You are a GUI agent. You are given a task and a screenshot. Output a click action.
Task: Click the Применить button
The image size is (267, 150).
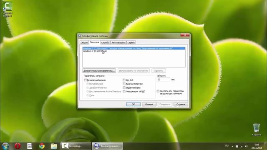165,104
